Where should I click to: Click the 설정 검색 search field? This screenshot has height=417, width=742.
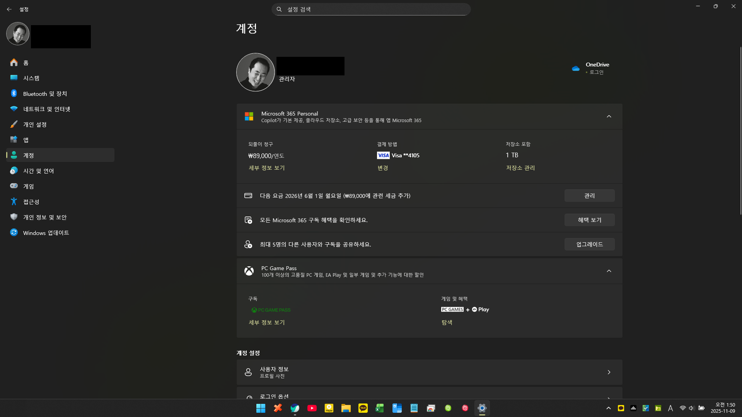point(371,9)
